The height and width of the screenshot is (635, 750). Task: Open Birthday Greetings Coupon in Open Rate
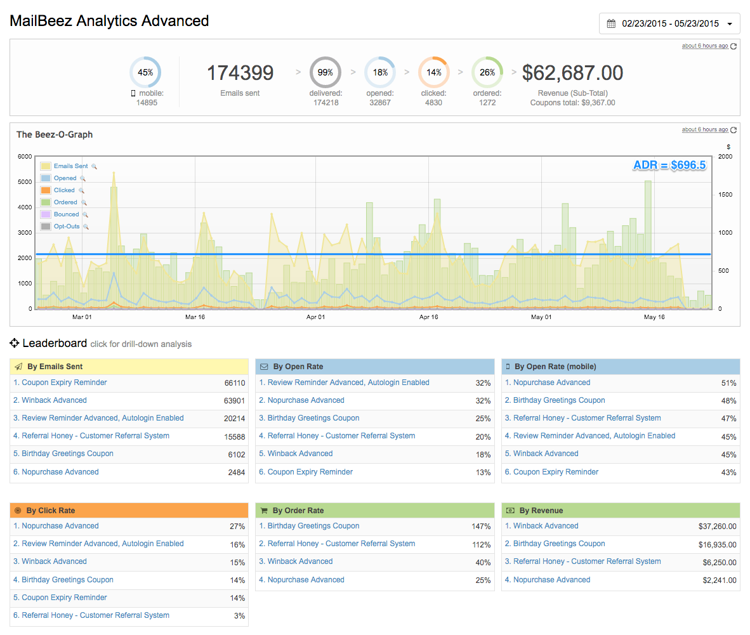313,418
